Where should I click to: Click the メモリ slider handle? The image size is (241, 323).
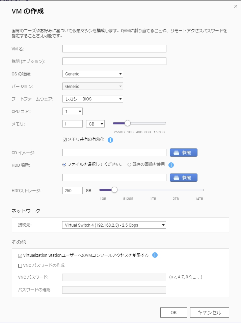[127, 123]
